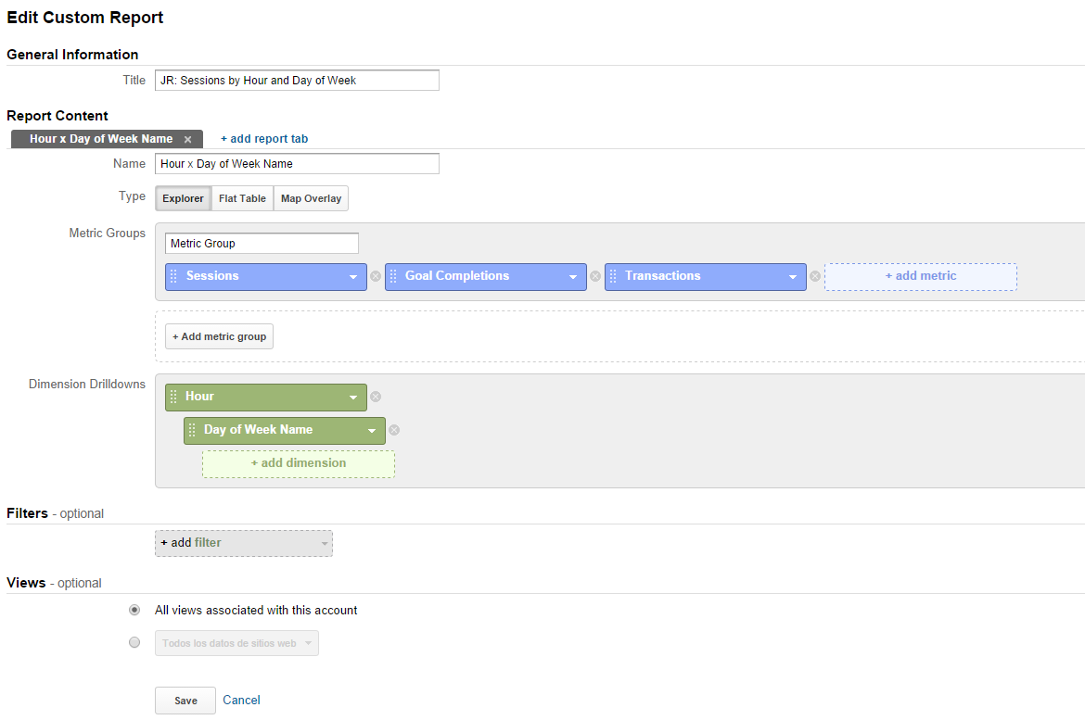Add a new report tab
This screenshot has height=720, width=1085.
264,139
